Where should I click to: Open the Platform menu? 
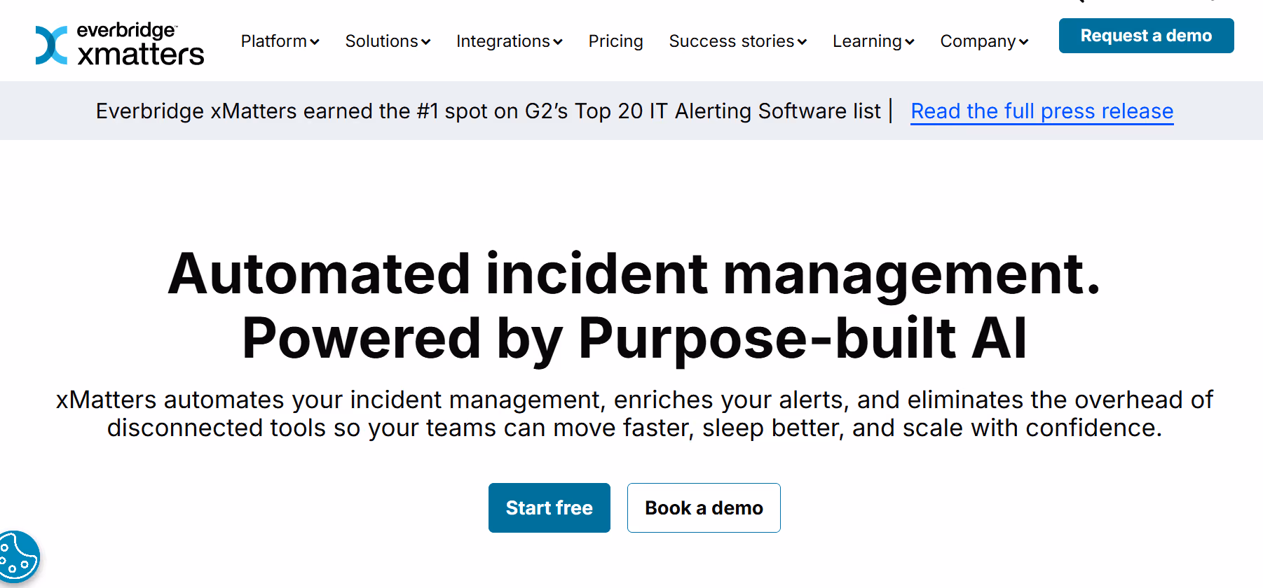tap(280, 41)
